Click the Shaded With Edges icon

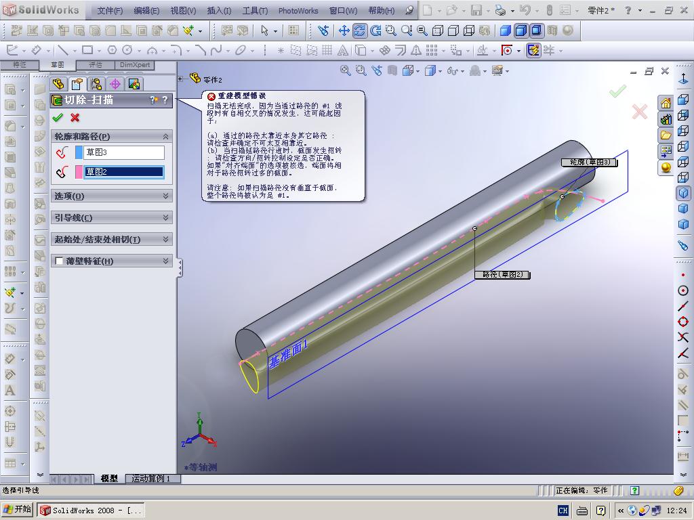pyautogui.click(x=521, y=30)
